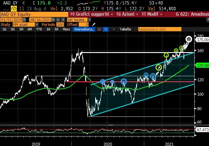The width and height of the screenshot is (209, 146).
Task: Click the Tabella button
Action: click(x=125, y=29)
